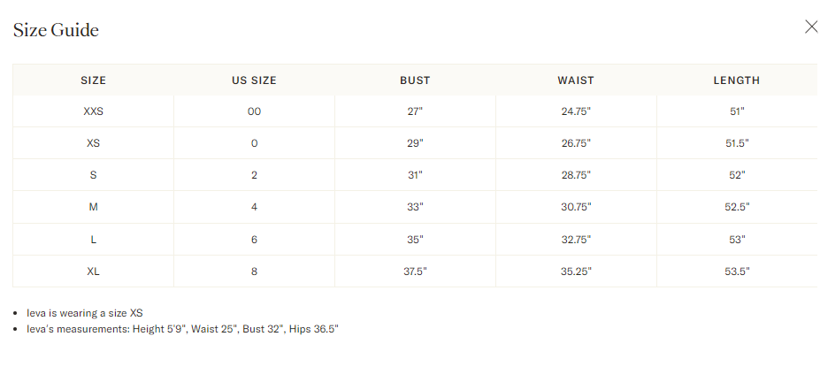Click the 37.5" bust measurement
Screen dimensions: 820x367
pyautogui.click(x=415, y=271)
